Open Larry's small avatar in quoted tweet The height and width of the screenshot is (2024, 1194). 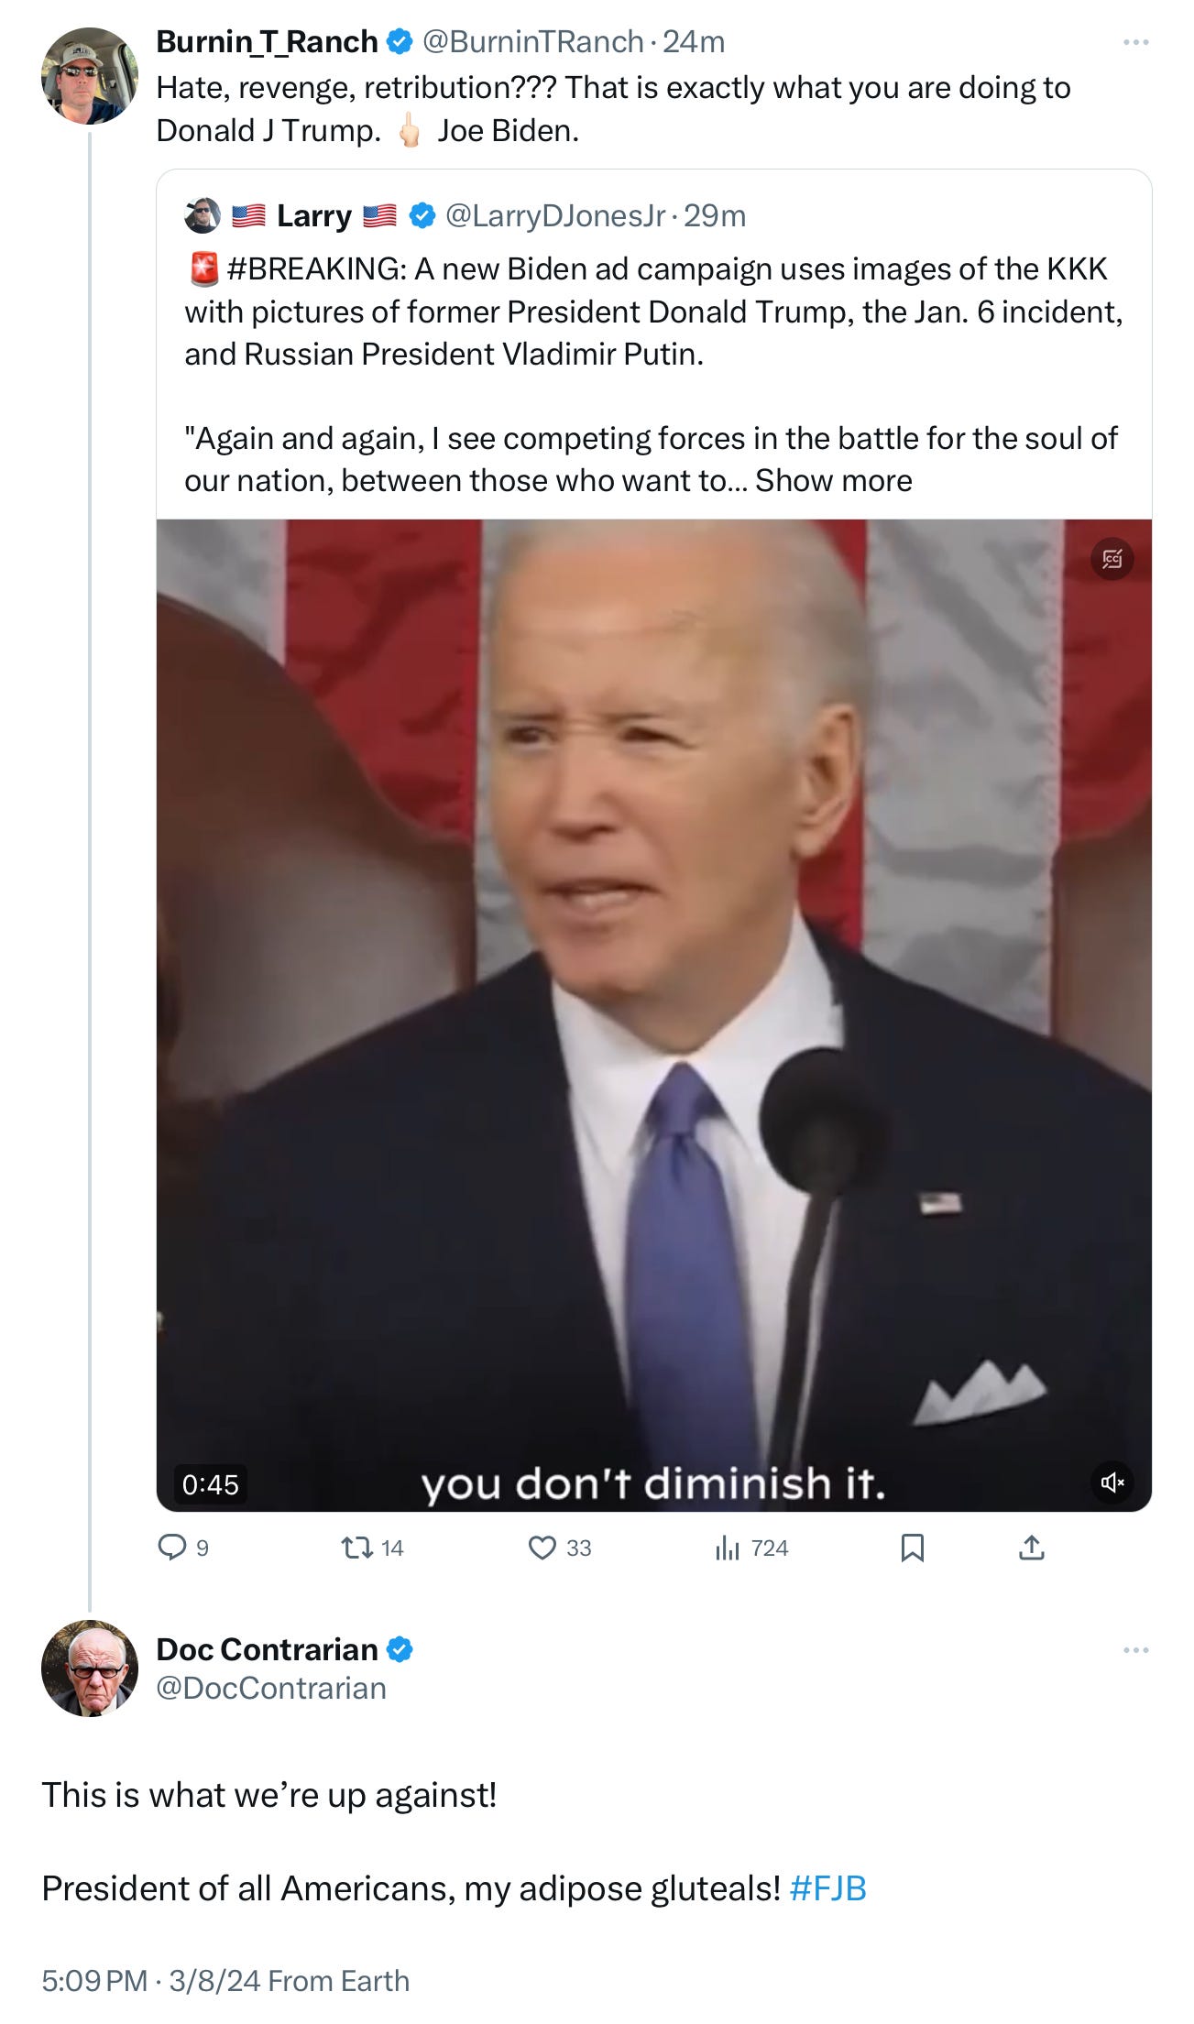point(203,216)
